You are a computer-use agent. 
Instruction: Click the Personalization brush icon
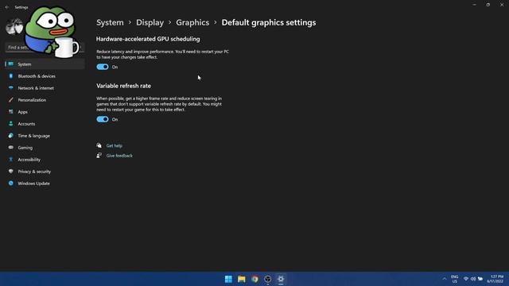click(11, 100)
